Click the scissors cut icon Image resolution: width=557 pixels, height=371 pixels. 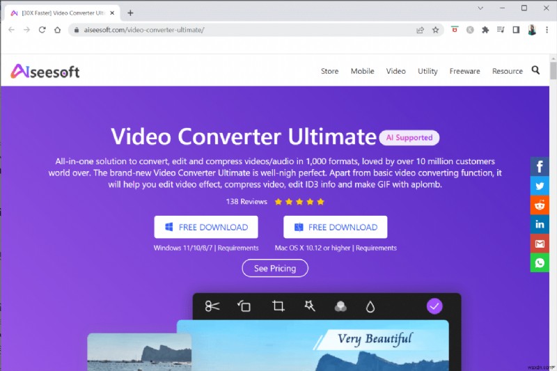point(212,306)
